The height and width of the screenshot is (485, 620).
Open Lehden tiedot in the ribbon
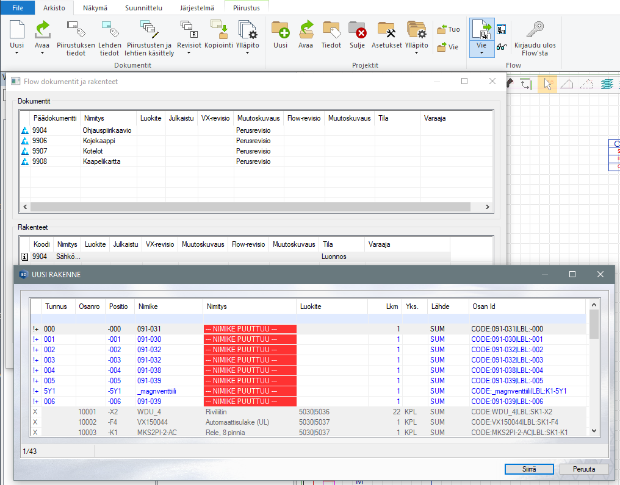pyautogui.click(x=110, y=30)
